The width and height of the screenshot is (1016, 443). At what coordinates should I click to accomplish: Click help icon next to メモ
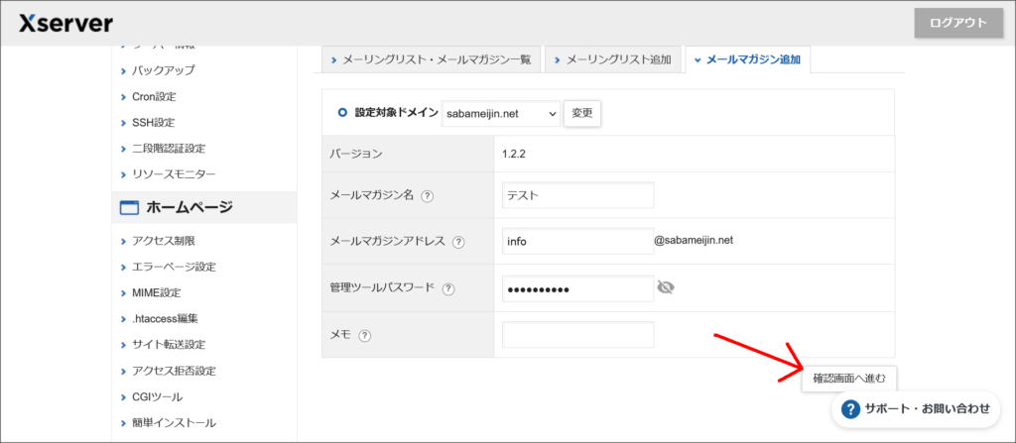(365, 336)
